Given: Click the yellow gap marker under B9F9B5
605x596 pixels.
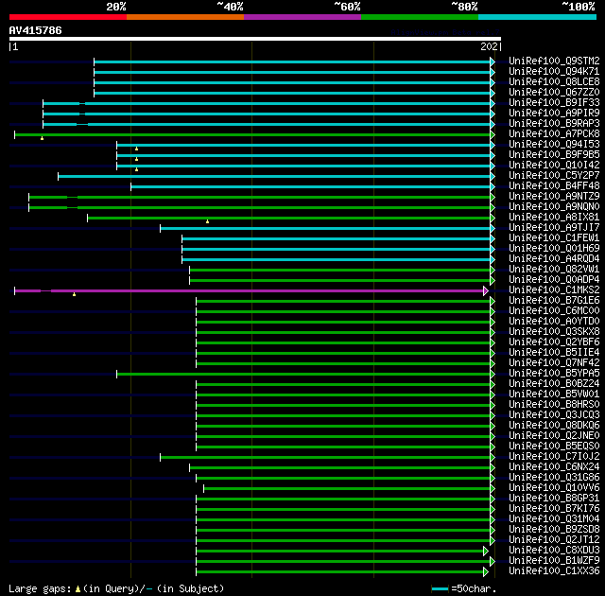Looking at the screenshot, I should 136,159.
